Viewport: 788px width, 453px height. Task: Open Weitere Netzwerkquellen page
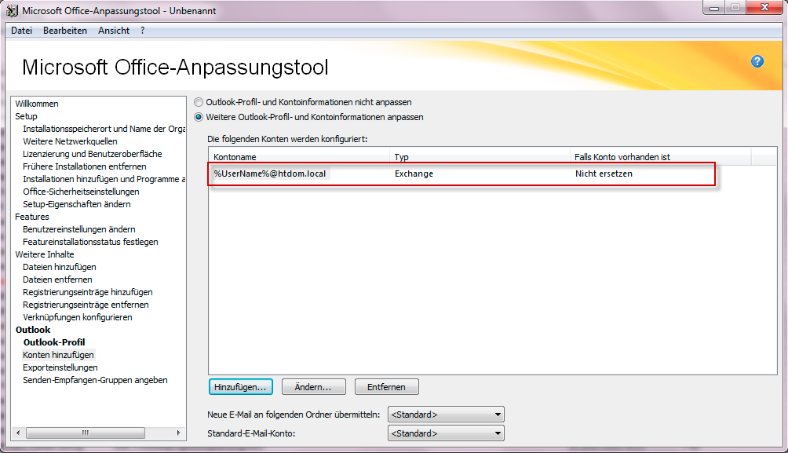(70, 141)
